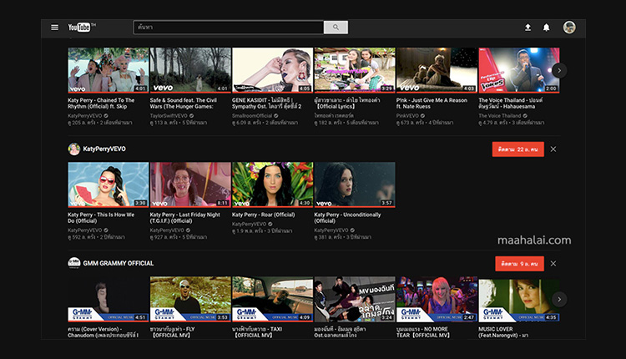The width and height of the screenshot is (626, 359).
Task: Dismiss the GMM GRAMMY OFFICIAL section
Action: [553, 263]
